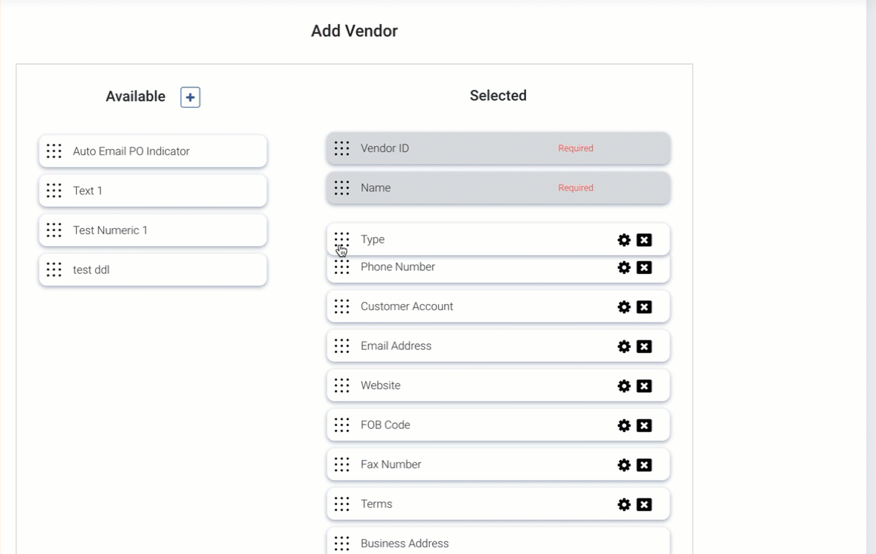Click the Phone Number label
876x554 pixels.
click(x=398, y=266)
